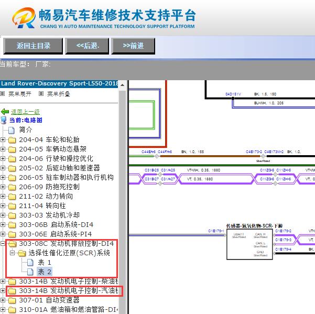Expand the 206-09 防抱死控制 node
The width and height of the screenshot is (315, 314).
coord(3,187)
